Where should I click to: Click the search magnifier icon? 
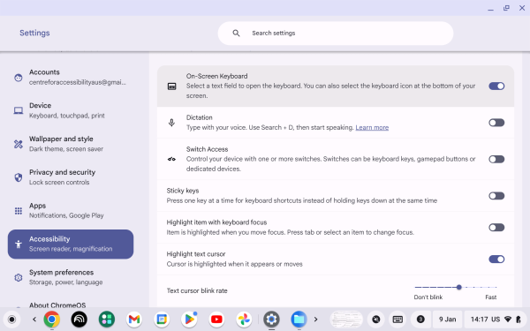point(236,34)
